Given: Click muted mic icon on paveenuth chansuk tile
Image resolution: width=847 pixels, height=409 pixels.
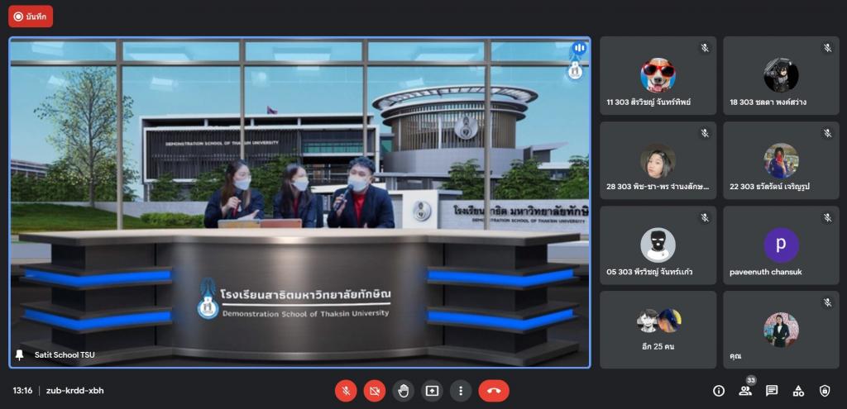Looking at the screenshot, I should (x=827, y=217).
